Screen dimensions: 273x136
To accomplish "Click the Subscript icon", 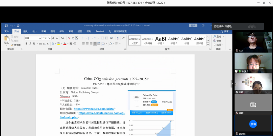I will tap(44, 44).
